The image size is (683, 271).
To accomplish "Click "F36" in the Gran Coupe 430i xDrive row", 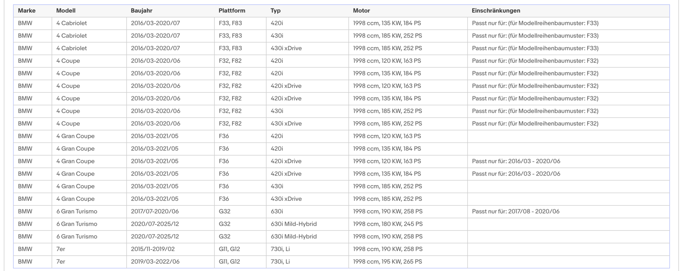I will tap(224, 199).
